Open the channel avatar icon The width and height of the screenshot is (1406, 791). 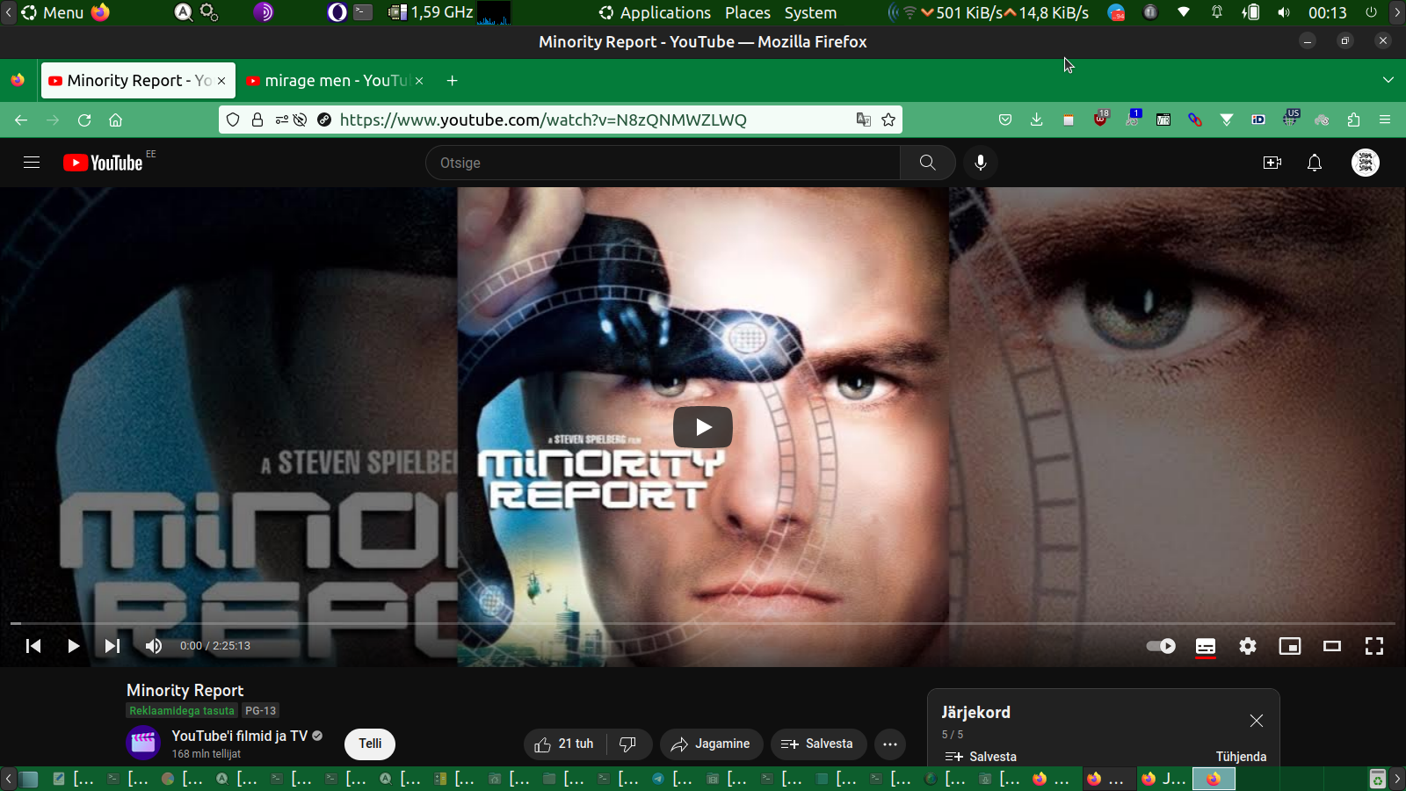tap(143, 744)
